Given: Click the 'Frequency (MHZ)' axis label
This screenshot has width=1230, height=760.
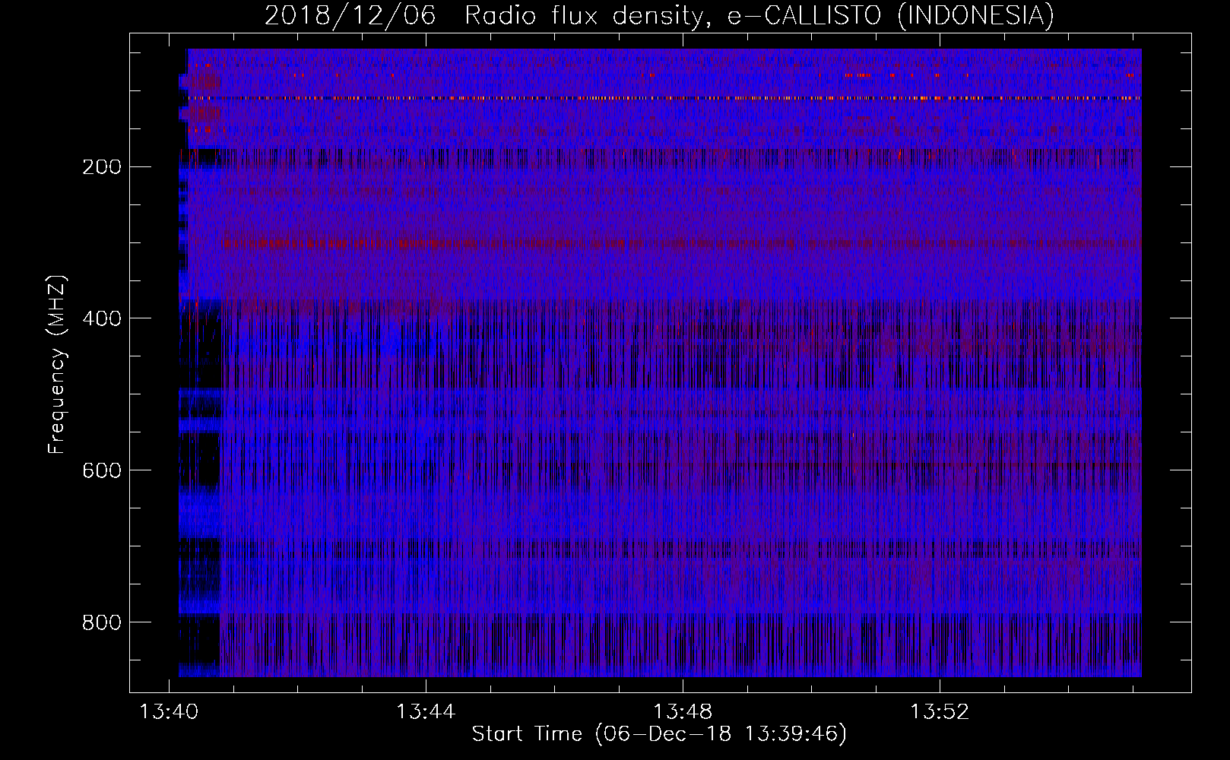Looking at the screenshot, I should point(57,364).
